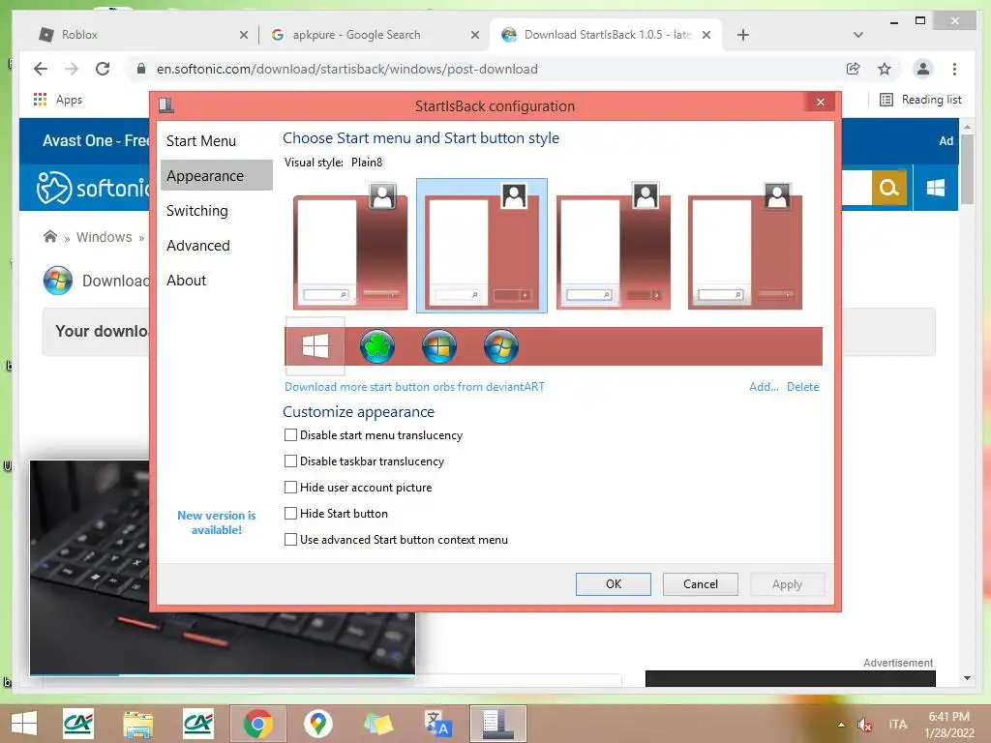Pick the blue Windows flag orb
This screenshot has width=991, height=743.
tap(439, 346)
